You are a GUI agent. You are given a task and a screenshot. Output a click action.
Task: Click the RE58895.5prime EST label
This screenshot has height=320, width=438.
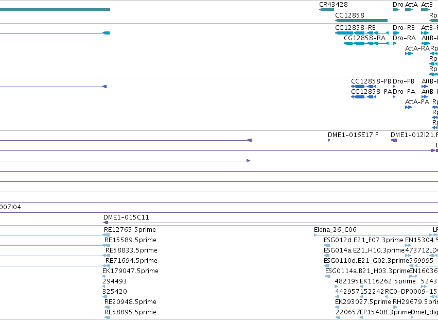coord(130,312)
